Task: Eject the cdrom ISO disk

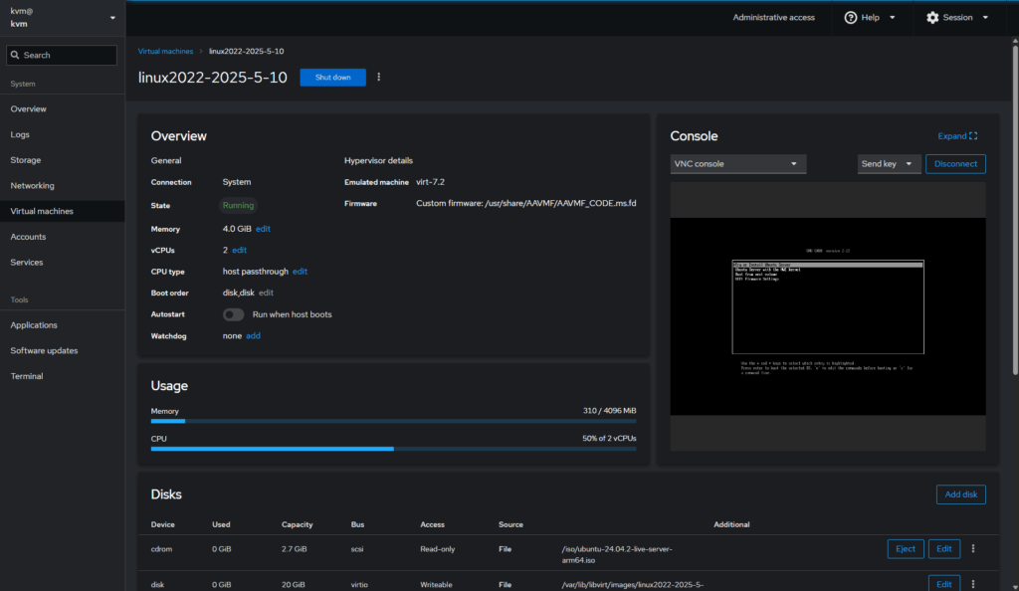Action: pos(905,549)
